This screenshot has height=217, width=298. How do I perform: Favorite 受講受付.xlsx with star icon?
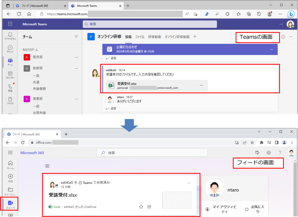[141, 207]
